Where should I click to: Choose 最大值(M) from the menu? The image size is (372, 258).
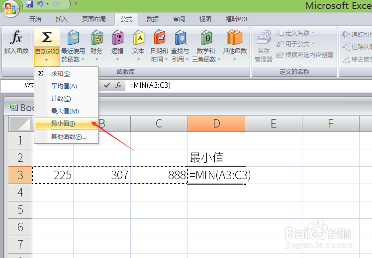coord(67,111)
